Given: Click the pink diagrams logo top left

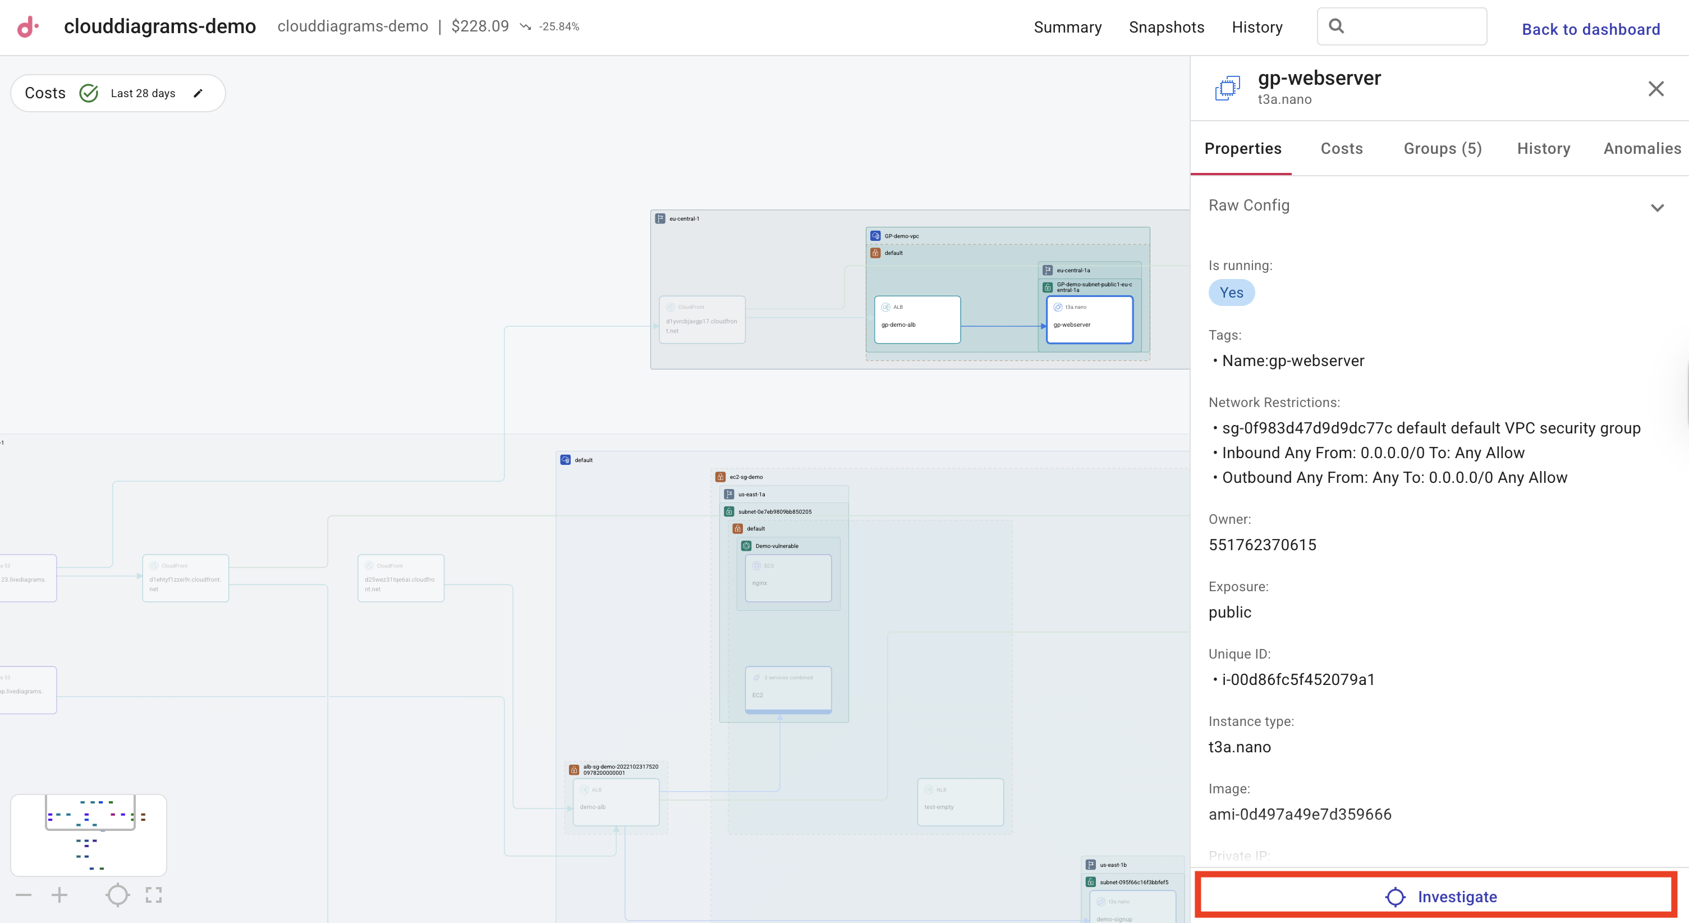Looking at the screenshot, I should (27, 26).
